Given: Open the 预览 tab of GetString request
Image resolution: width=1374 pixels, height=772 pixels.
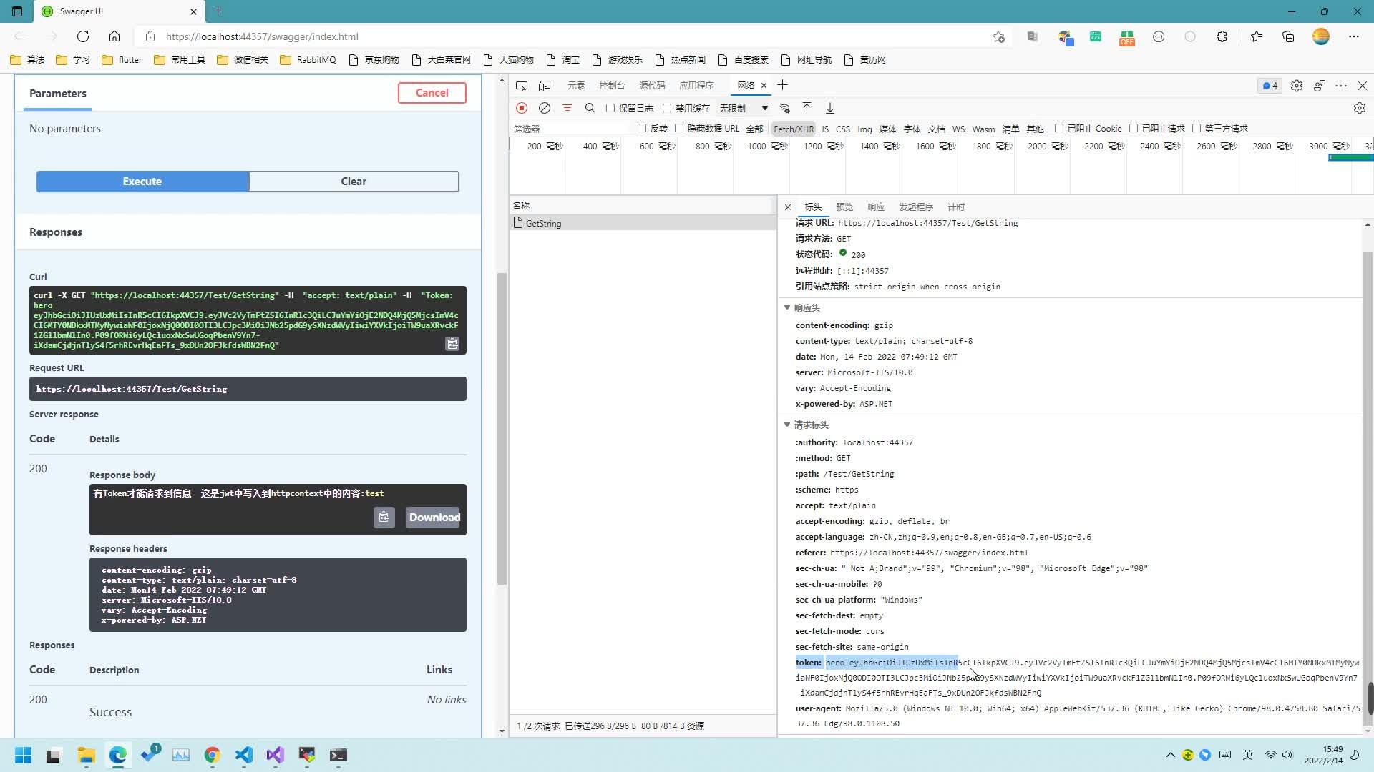Looking at the screenshot, I should coord(844,207).
